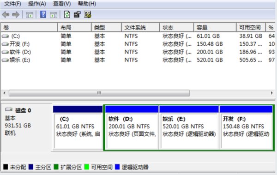Click the 磁盘 0 disk icon
277x175 pixels.
[x=9, y=109]
